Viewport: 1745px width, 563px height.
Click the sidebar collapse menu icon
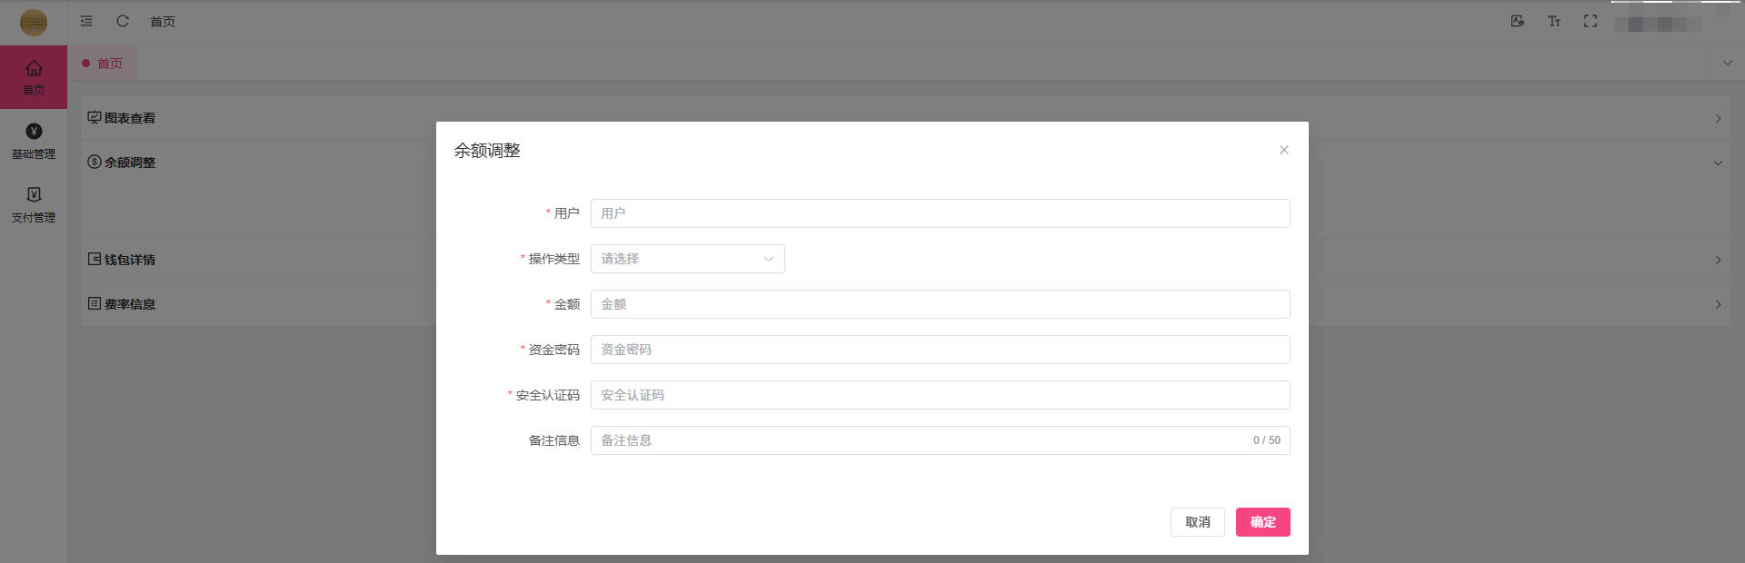[x=86, y=21]
